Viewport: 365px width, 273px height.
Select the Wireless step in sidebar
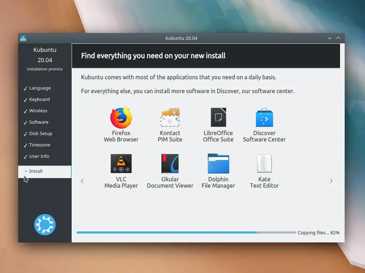(35, 111)
